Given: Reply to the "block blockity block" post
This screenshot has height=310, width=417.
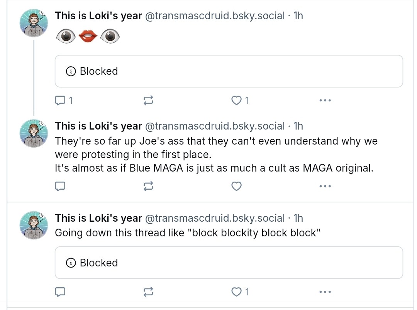Looking at the screenshot, I should [60, 292].
